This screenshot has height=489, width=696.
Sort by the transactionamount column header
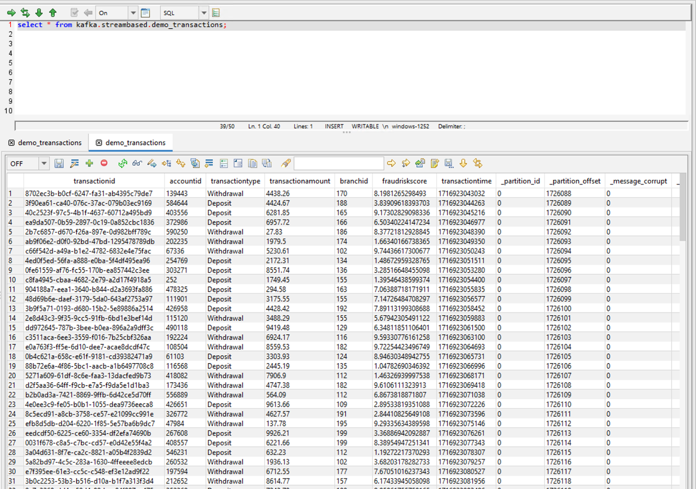click(300, 181)
